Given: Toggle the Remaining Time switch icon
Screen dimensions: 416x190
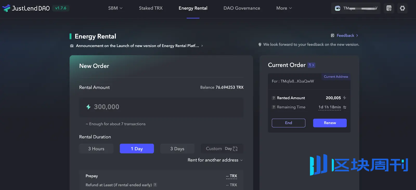Looking at the screenshot, I should [x=344, y=107].
